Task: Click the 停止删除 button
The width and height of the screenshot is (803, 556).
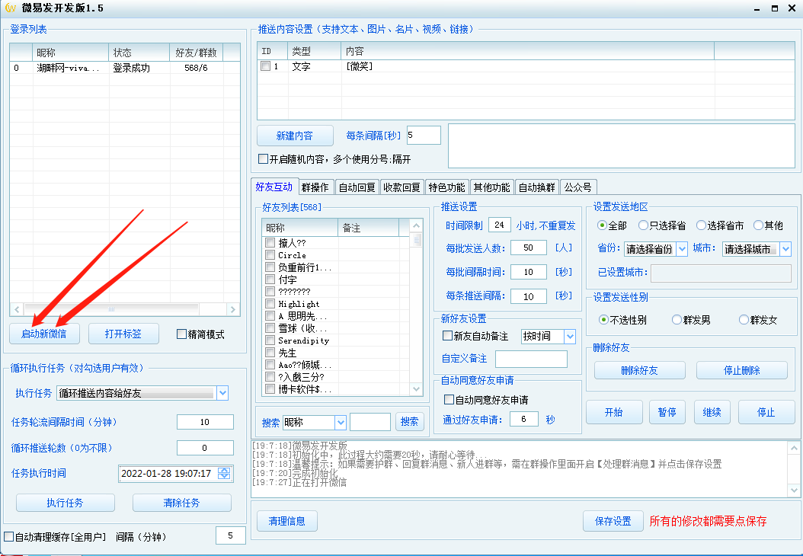Action: [742, 370]
